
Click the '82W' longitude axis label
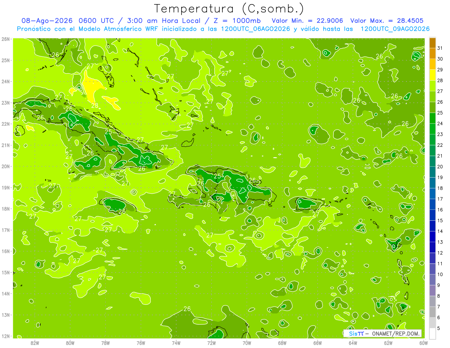click(x=35, y=343)
